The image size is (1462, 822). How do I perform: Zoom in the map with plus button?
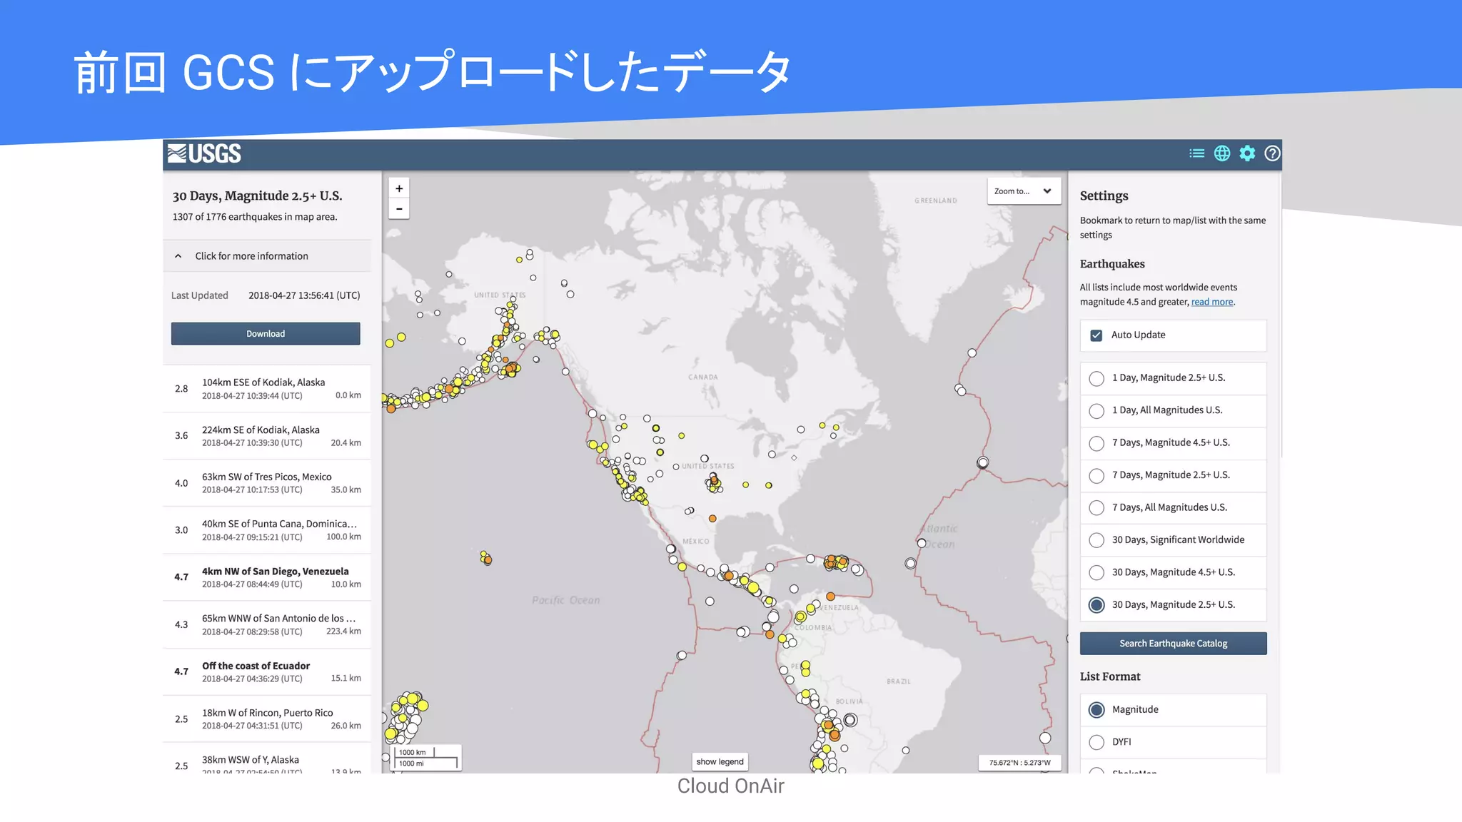pyautogui.click(x=399, y=188)
